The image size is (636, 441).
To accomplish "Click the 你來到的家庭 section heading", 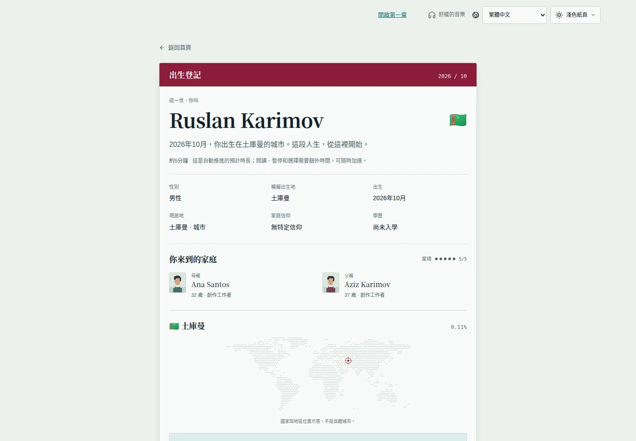I will (193, 259).
